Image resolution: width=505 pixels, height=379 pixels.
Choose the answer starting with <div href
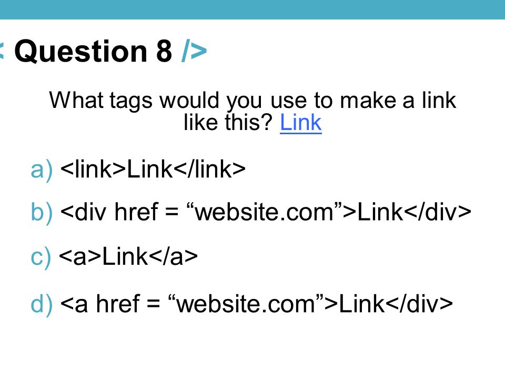266,212
